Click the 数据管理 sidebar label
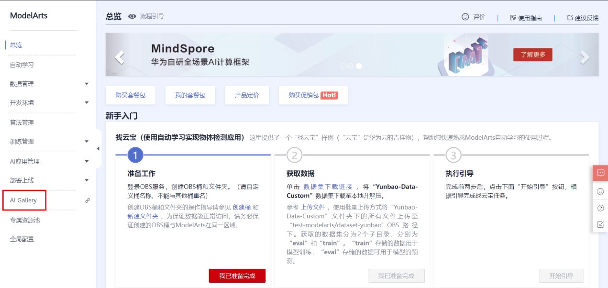Image resolution: width=608 pixels, height=288 pixels. pyautogui.click(x=22, y=84)
